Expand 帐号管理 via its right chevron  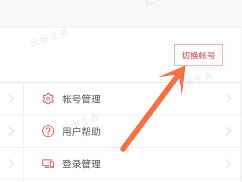click(x=228, y=99)
